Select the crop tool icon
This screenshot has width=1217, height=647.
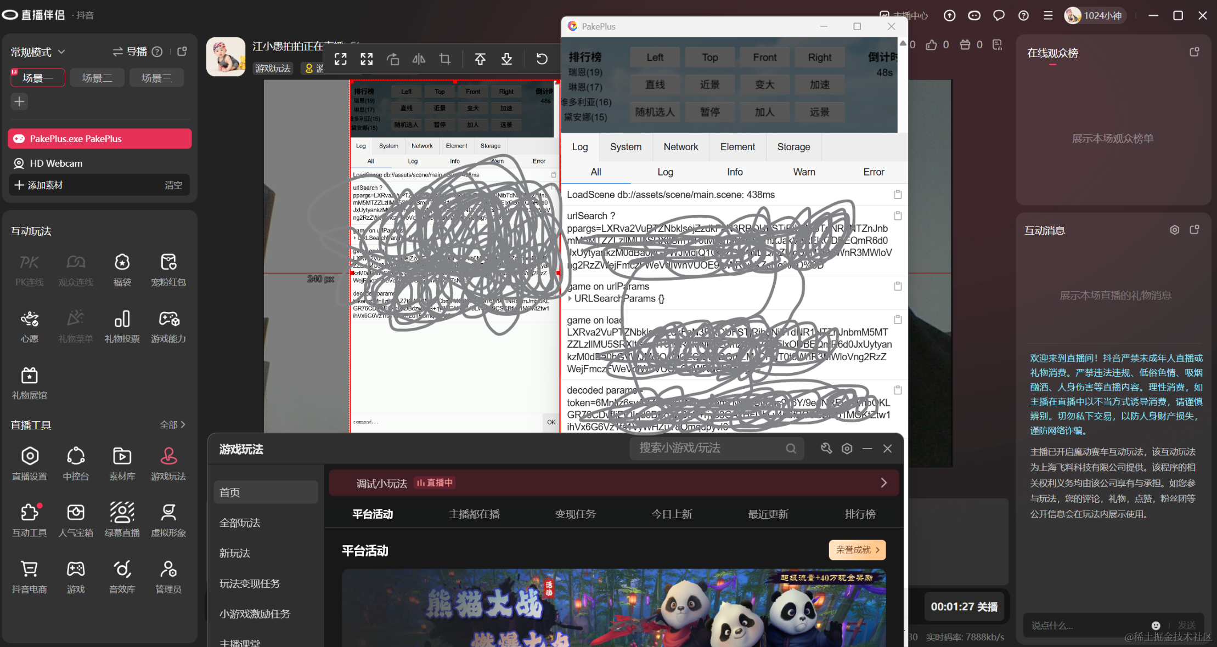click(445, 59)
